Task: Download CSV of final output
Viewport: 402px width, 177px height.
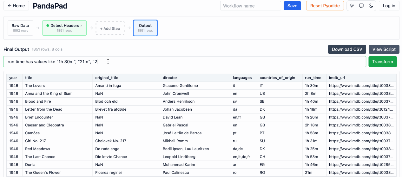Action: [347, 49]
